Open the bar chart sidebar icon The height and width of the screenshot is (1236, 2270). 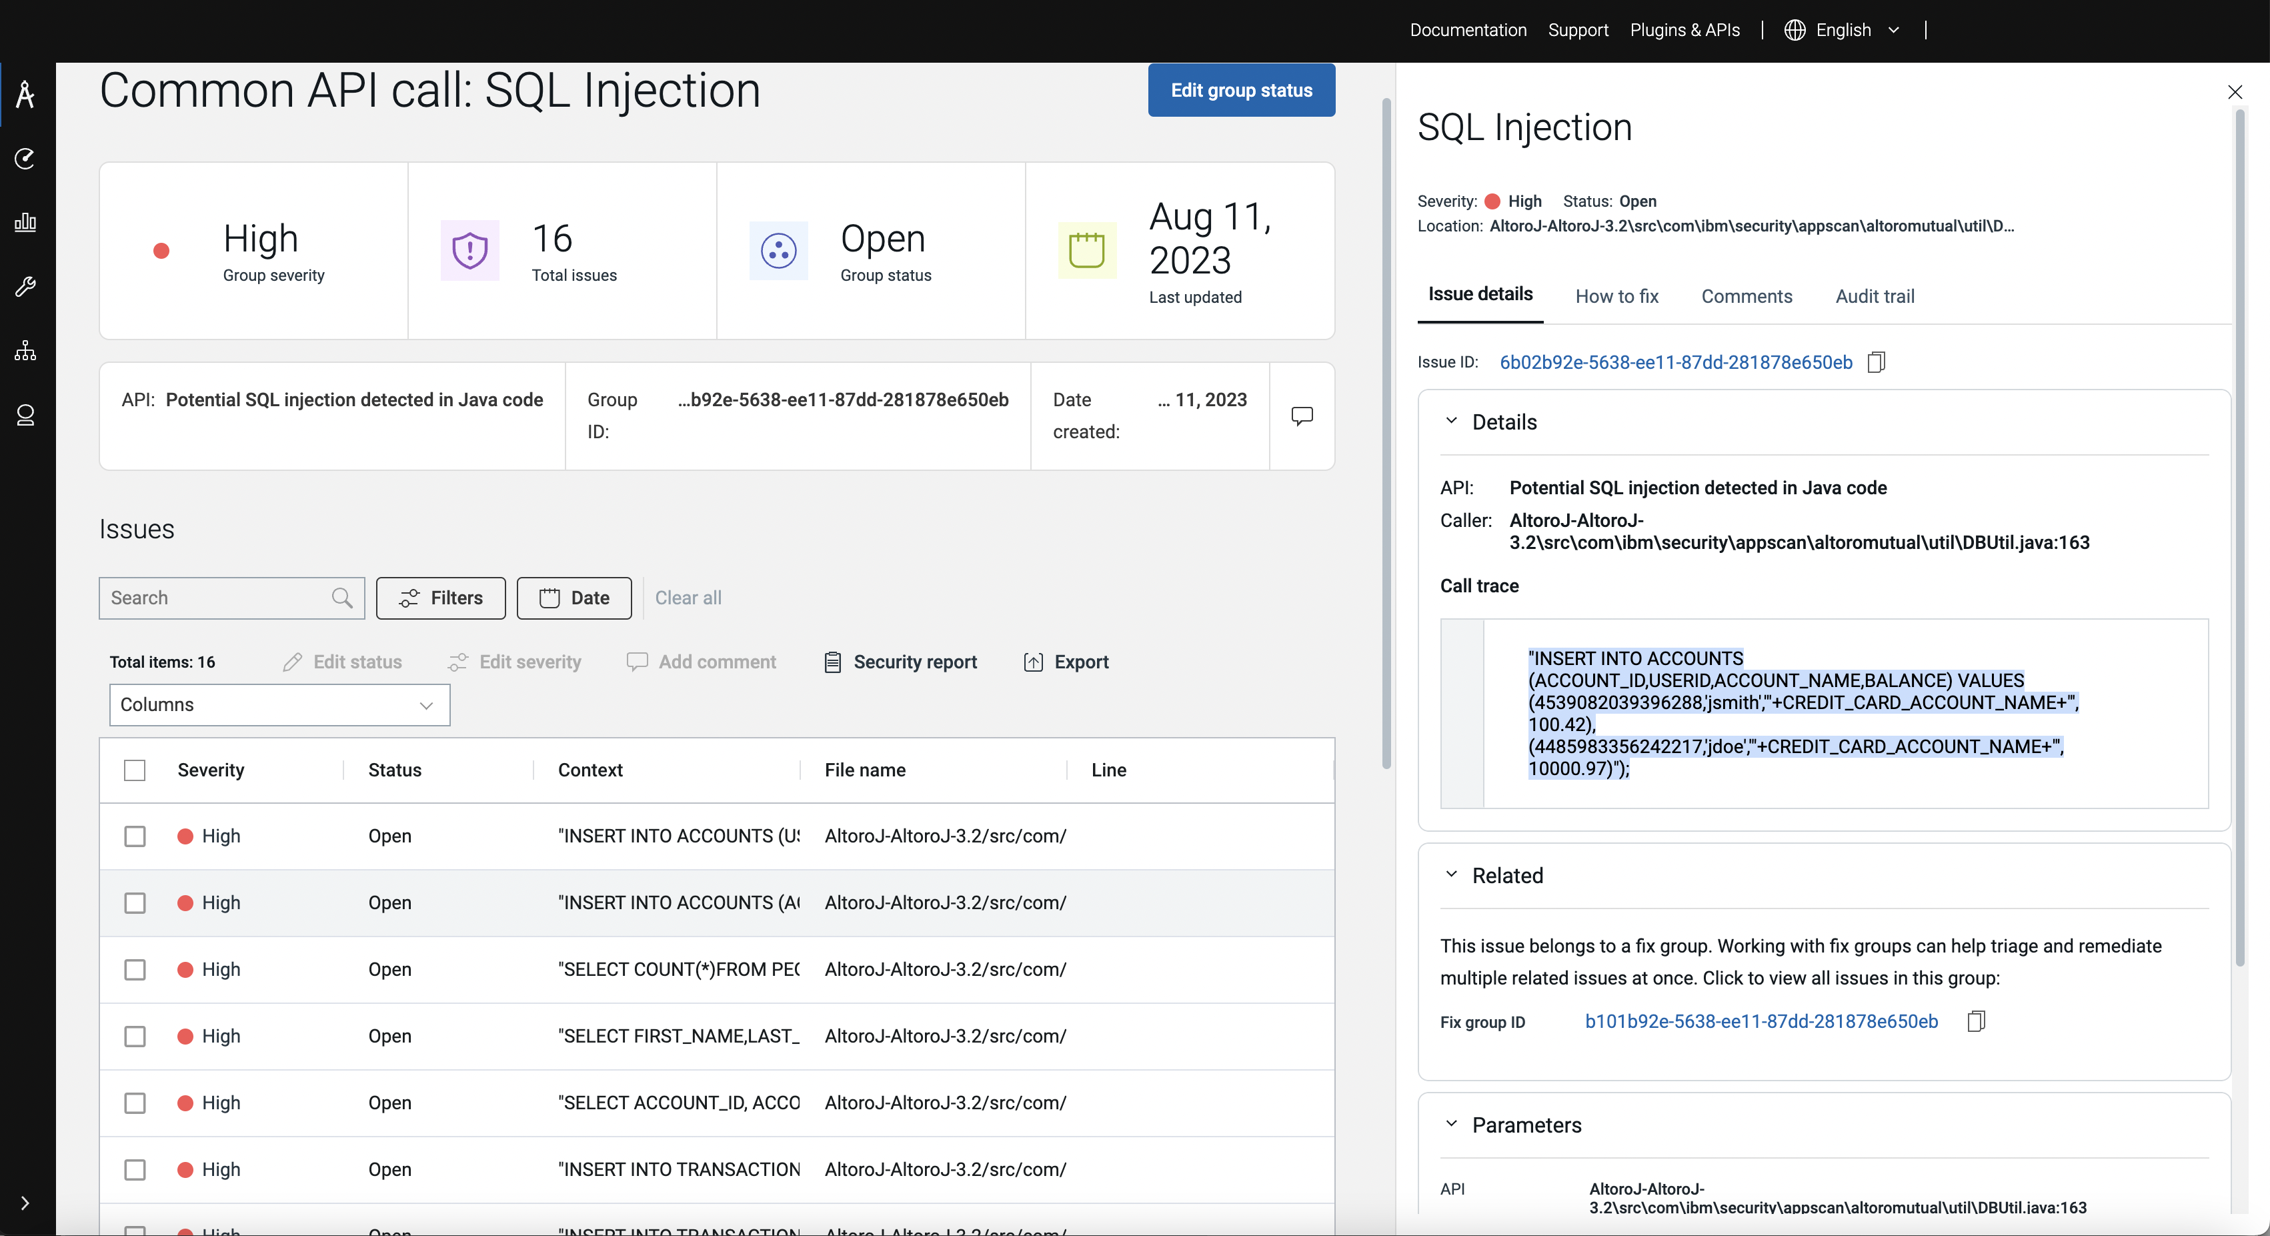tap(25, 222)
